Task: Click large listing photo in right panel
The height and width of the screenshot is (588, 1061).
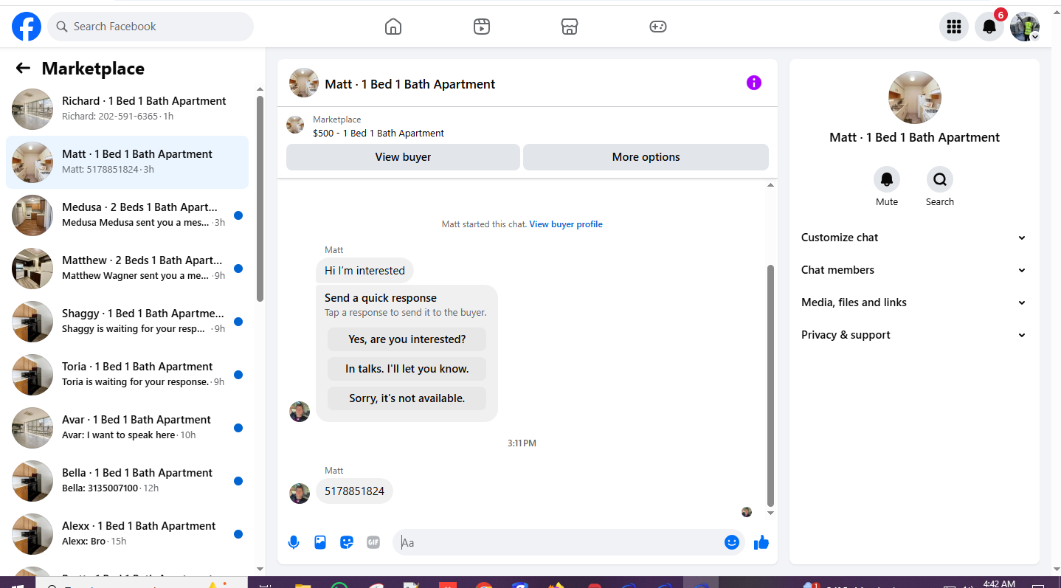Action: (915, 97)
